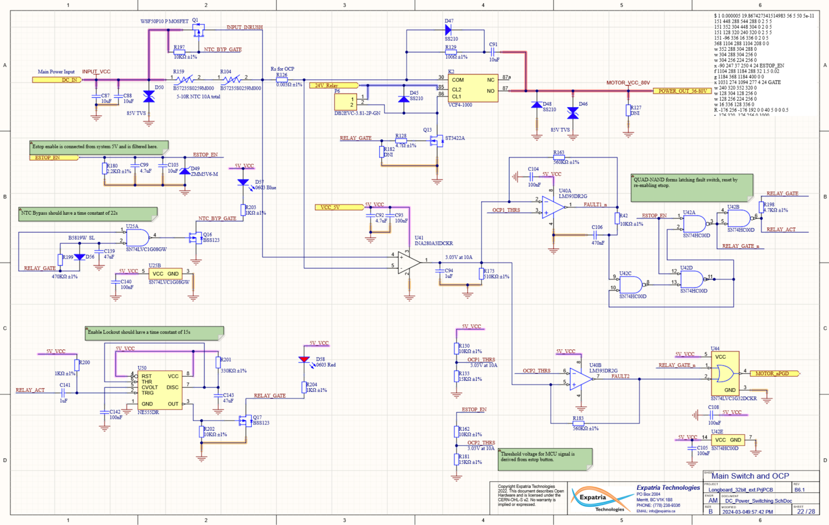Click the 24V_Relay port label

pos(334,86)
